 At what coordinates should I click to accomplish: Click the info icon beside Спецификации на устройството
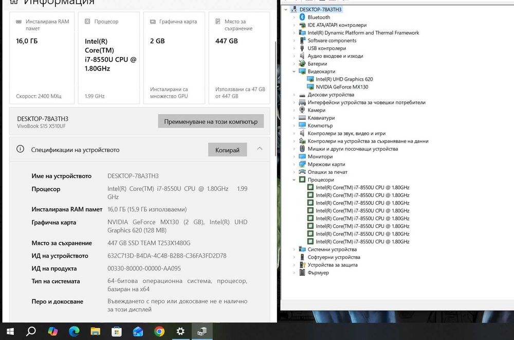tap(21, 149)
